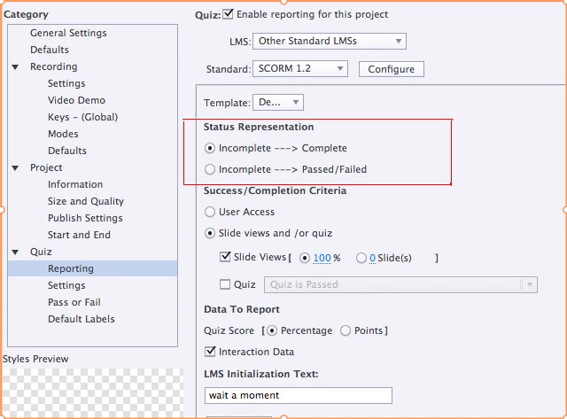This screenshot has width=567, height=419.
Task: Select Pass or Fail under Quiz
Action: tap(74, 302)
